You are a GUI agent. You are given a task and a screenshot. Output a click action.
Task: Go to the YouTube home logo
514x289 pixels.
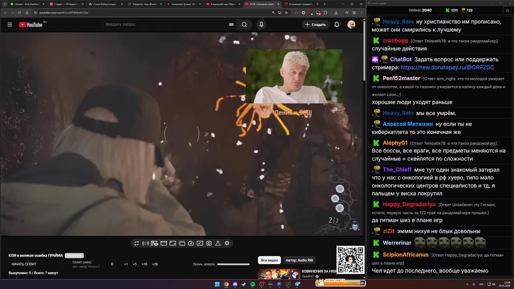tap(31, 24)
